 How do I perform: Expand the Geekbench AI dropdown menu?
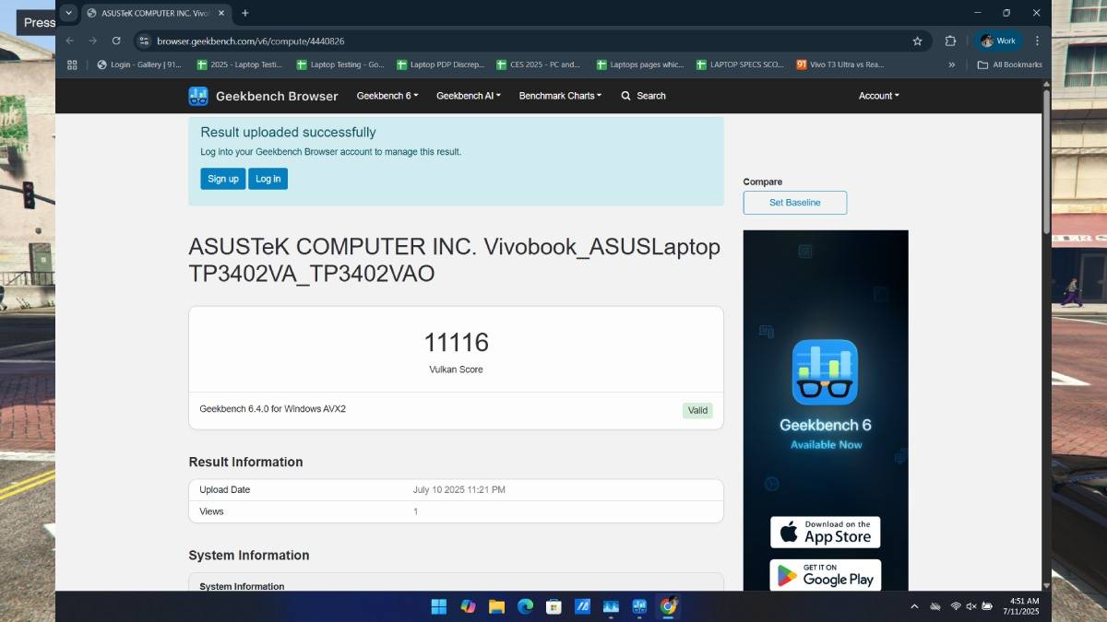(468, 96)
